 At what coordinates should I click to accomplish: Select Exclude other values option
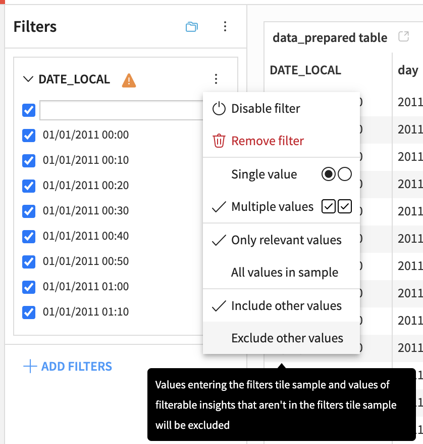point(281,338)
